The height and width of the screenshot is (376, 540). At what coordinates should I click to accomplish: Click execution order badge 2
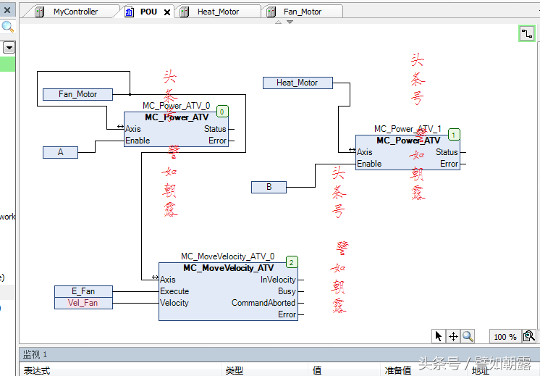292,262
